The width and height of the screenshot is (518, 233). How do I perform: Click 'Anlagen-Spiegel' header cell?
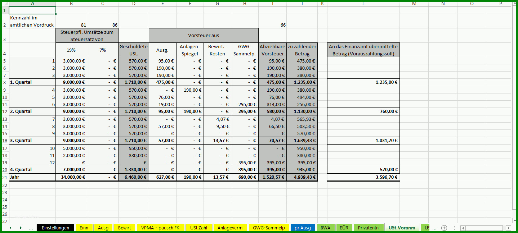tap(190, 50)
